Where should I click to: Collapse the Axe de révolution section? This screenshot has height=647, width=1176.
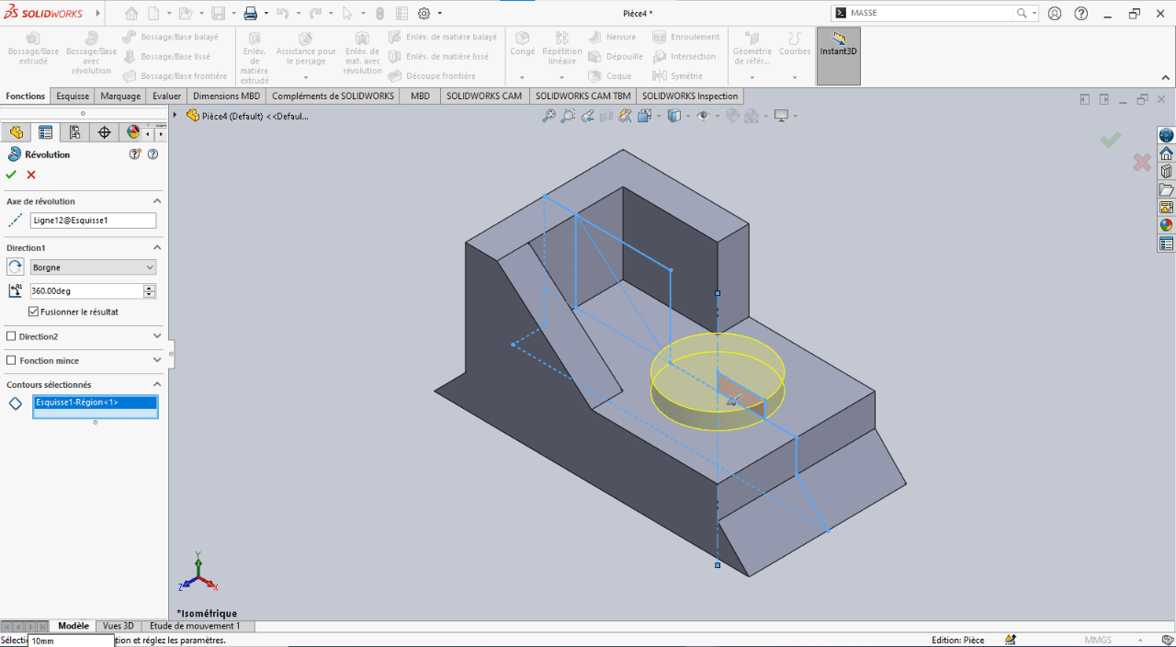(157, 201)
